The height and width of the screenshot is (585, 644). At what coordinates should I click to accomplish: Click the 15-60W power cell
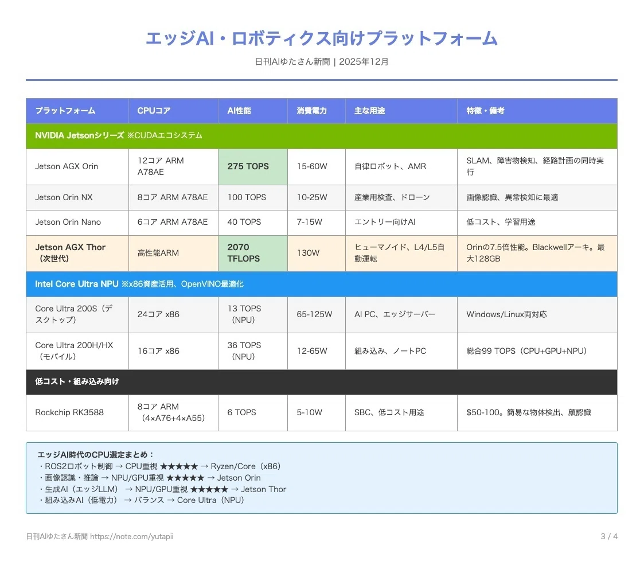[x=316, y=166]
